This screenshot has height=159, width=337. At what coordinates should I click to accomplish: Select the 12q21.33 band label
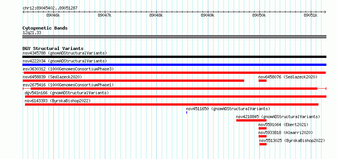[x=32, y=33]
